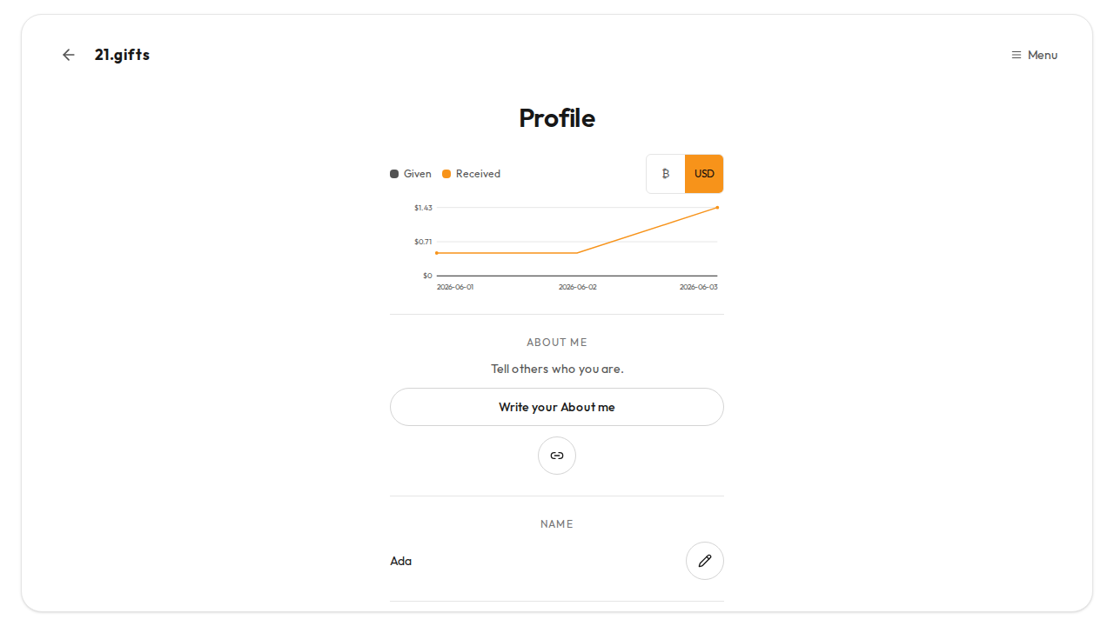Open the hamburger Menu icon
Screen dimensions: 1114x626
tap(1016, 55)
